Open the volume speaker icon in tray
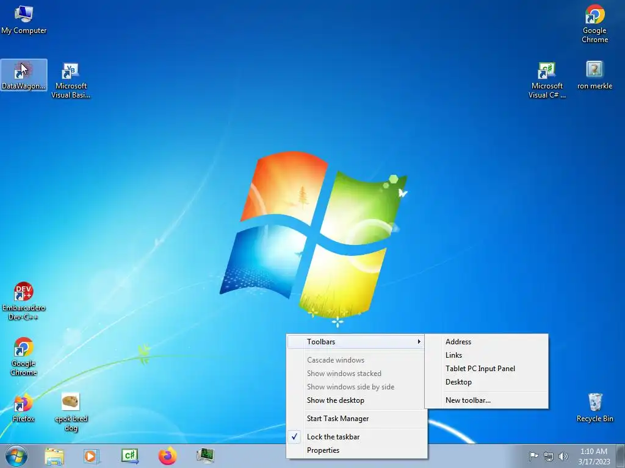 tap(563, 456)
